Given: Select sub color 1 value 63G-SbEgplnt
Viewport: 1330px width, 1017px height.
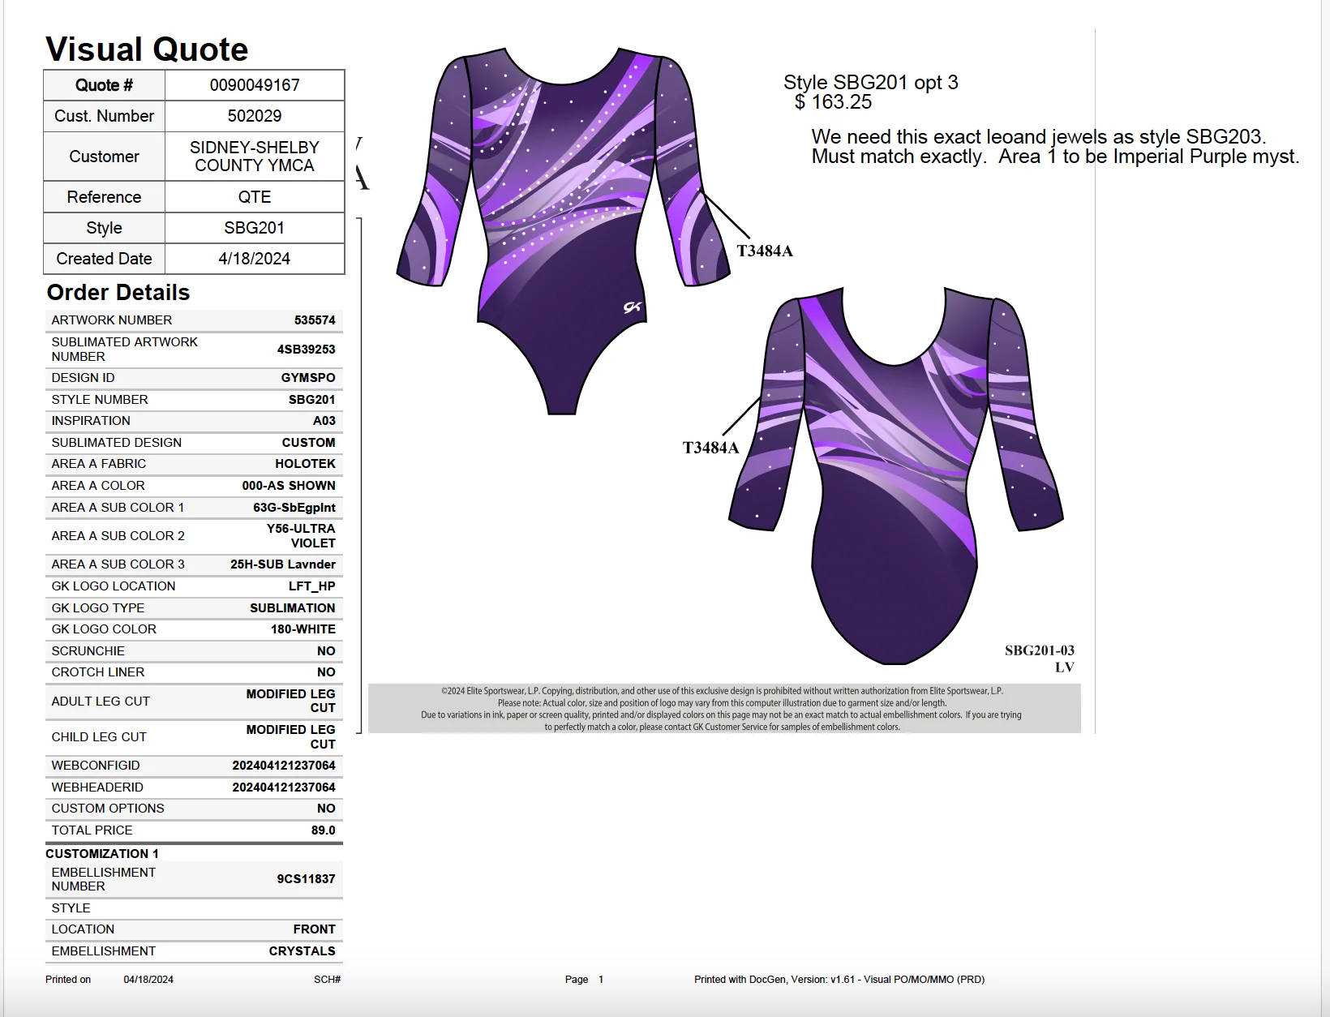Looking at the screenshot, I should click(294, 508).
